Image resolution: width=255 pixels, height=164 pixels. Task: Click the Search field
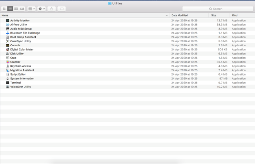pyautogui.click(x=218, y=9)
